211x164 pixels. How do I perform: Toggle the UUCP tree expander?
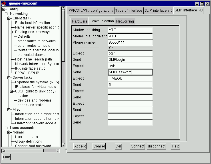click(11, 91)
